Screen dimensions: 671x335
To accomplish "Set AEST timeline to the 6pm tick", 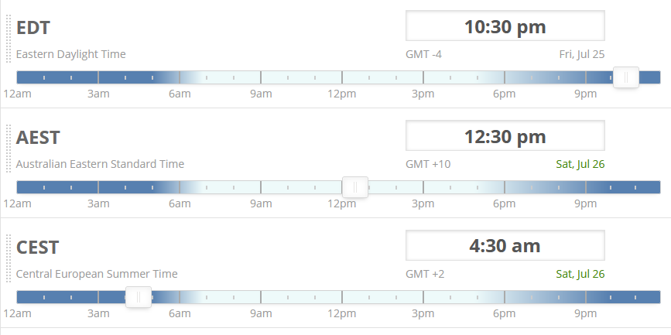I will [505, 187].
